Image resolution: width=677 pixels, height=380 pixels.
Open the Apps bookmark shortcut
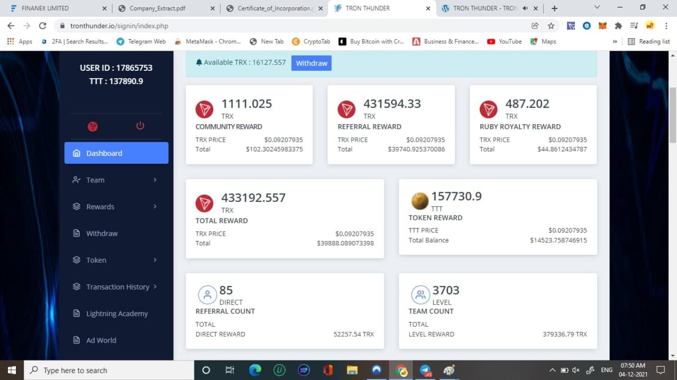click(x=20, y=41)
